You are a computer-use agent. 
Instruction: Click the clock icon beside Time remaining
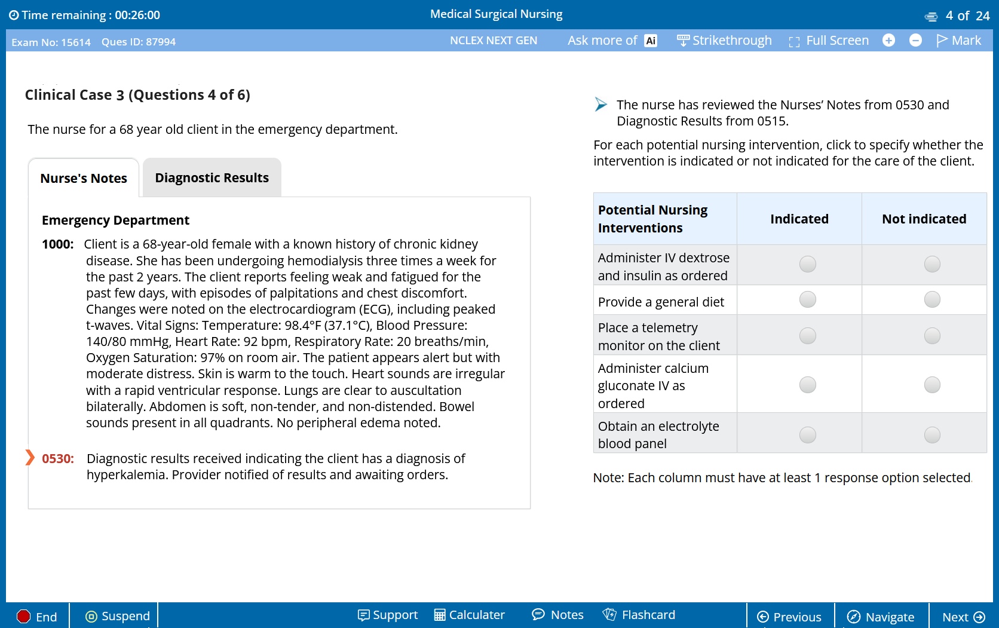point(14,15)
